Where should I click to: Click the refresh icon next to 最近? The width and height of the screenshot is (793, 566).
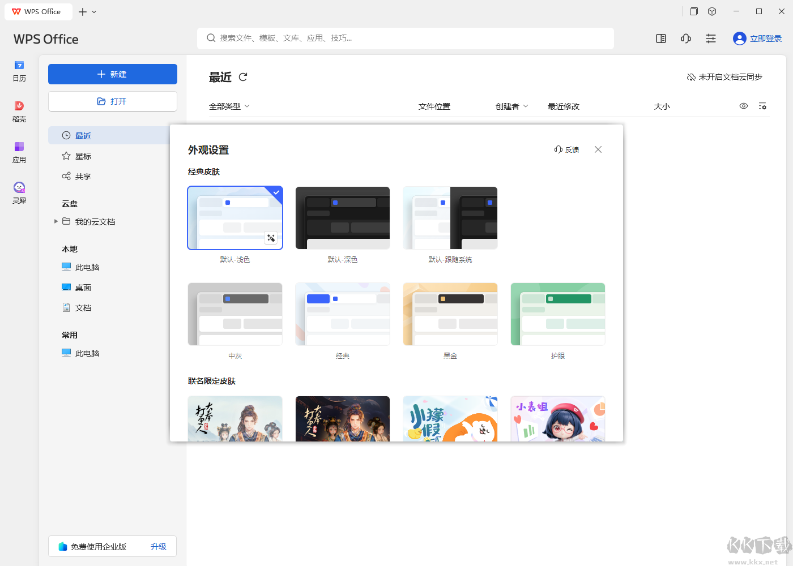pyautogui.click(x=243, y=77)
